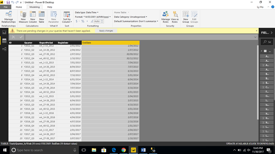Create a New Measure
The height and width of the screenshot is (154, 275).
23,17
